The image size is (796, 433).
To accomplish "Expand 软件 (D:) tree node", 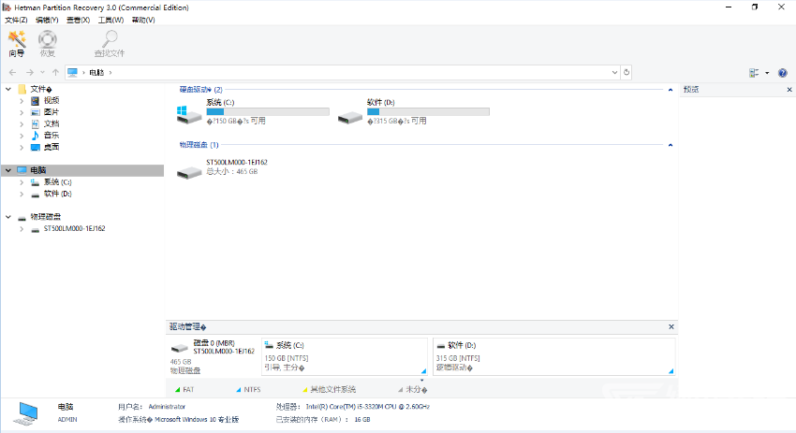I will click(22, 194).
